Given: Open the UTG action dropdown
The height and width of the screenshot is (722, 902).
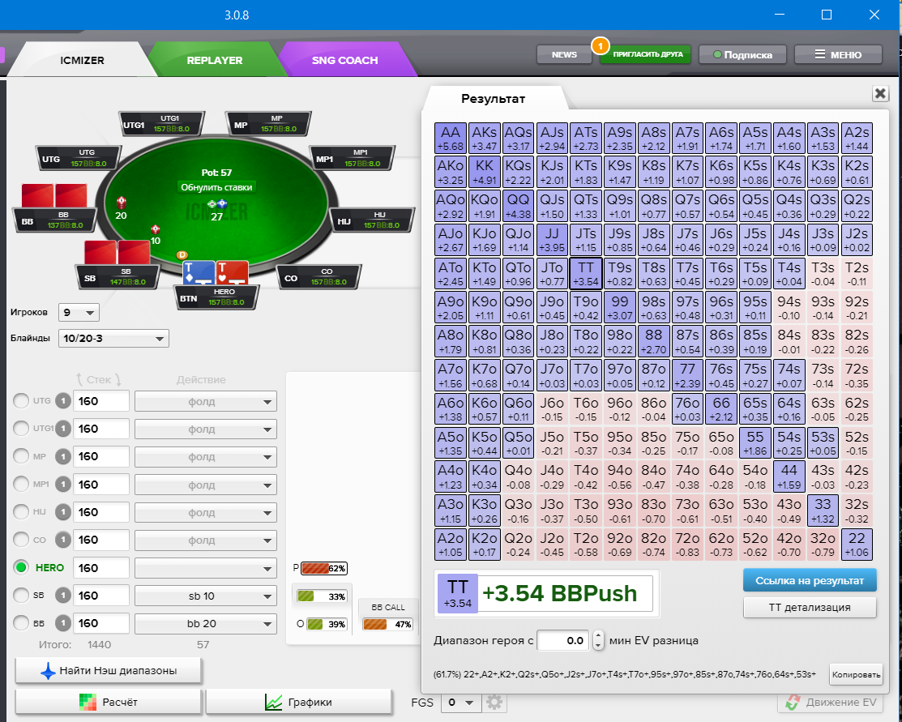Looking at the screenshot, I should [x=205, y=402].
